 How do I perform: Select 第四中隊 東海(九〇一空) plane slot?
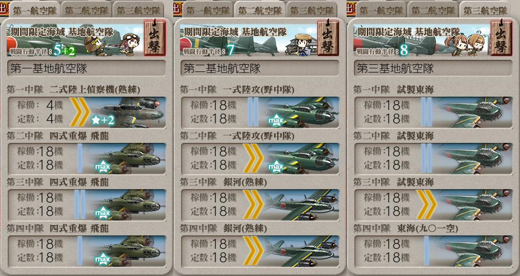(433, 251)
